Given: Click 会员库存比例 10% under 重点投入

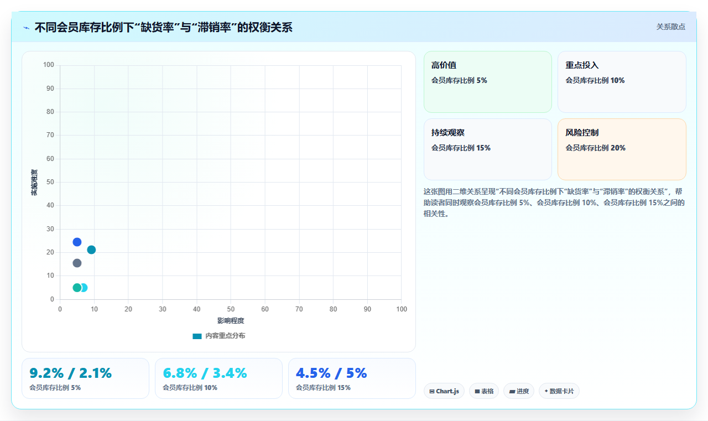Looking at the screenshot, I should tap(595, 80).
